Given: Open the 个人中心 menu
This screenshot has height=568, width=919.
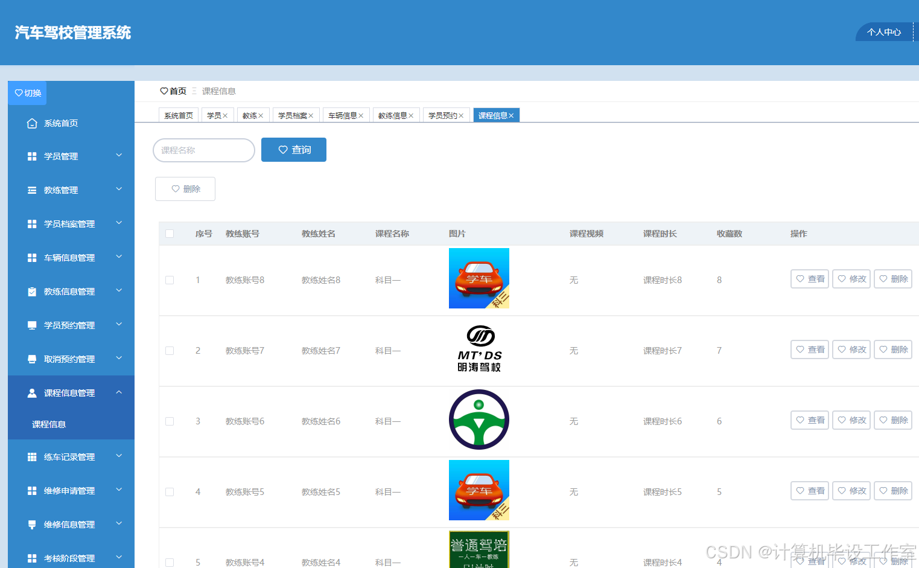Looking at the screenshot, I should tap(884, 32).
